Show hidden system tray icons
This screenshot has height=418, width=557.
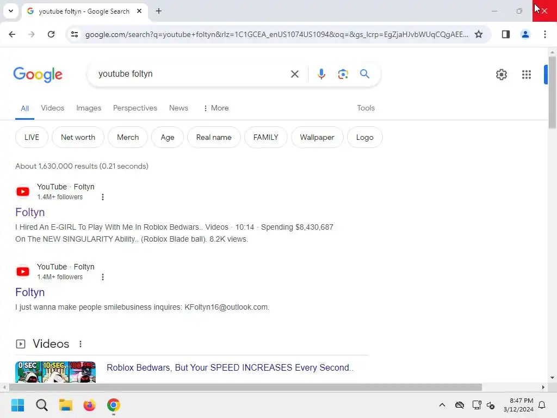coord(442,405)
